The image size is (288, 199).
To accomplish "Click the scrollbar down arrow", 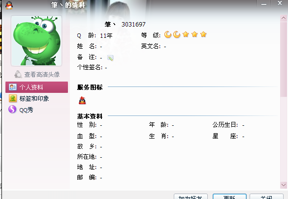I will (284, 185).
